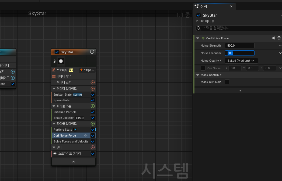The height and width of the screenshot is (181, 282).
Task: Toggle SkyStar checkbox in selection panel
Action: pos(199,15)
